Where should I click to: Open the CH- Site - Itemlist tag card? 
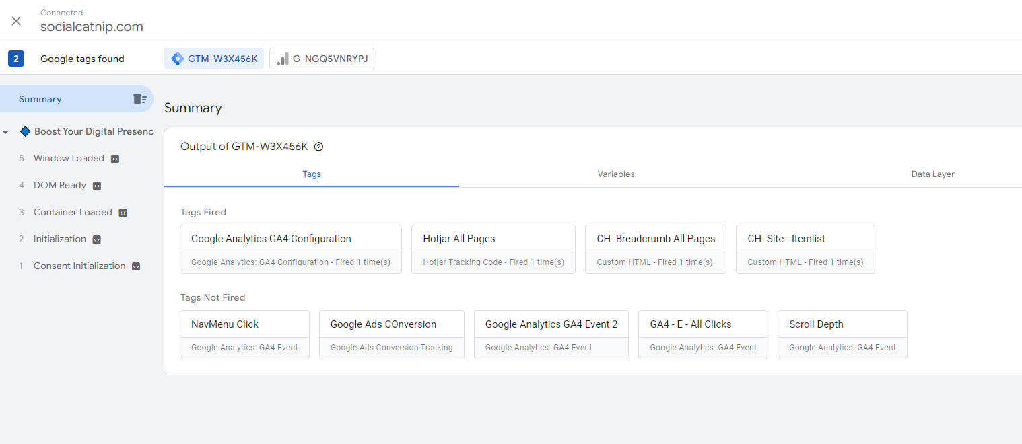point(805,249)
